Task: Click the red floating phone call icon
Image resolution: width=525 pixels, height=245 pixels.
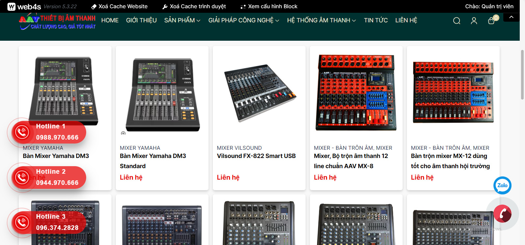Action: click(x=502, y=214)
